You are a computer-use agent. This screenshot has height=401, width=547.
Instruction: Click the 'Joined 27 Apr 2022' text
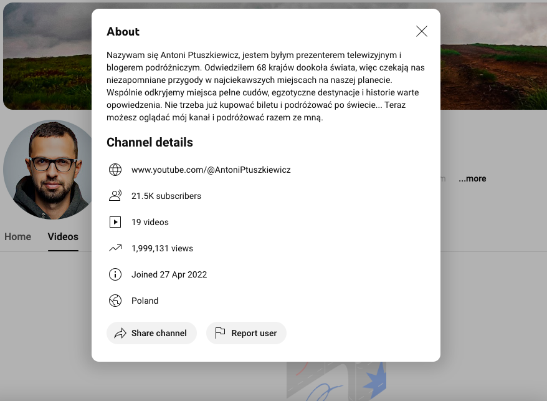point(169,274)
